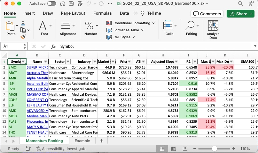Screen dimensions: 258x153
Task: Open the Name column filter dropdown
Action: 46,62
